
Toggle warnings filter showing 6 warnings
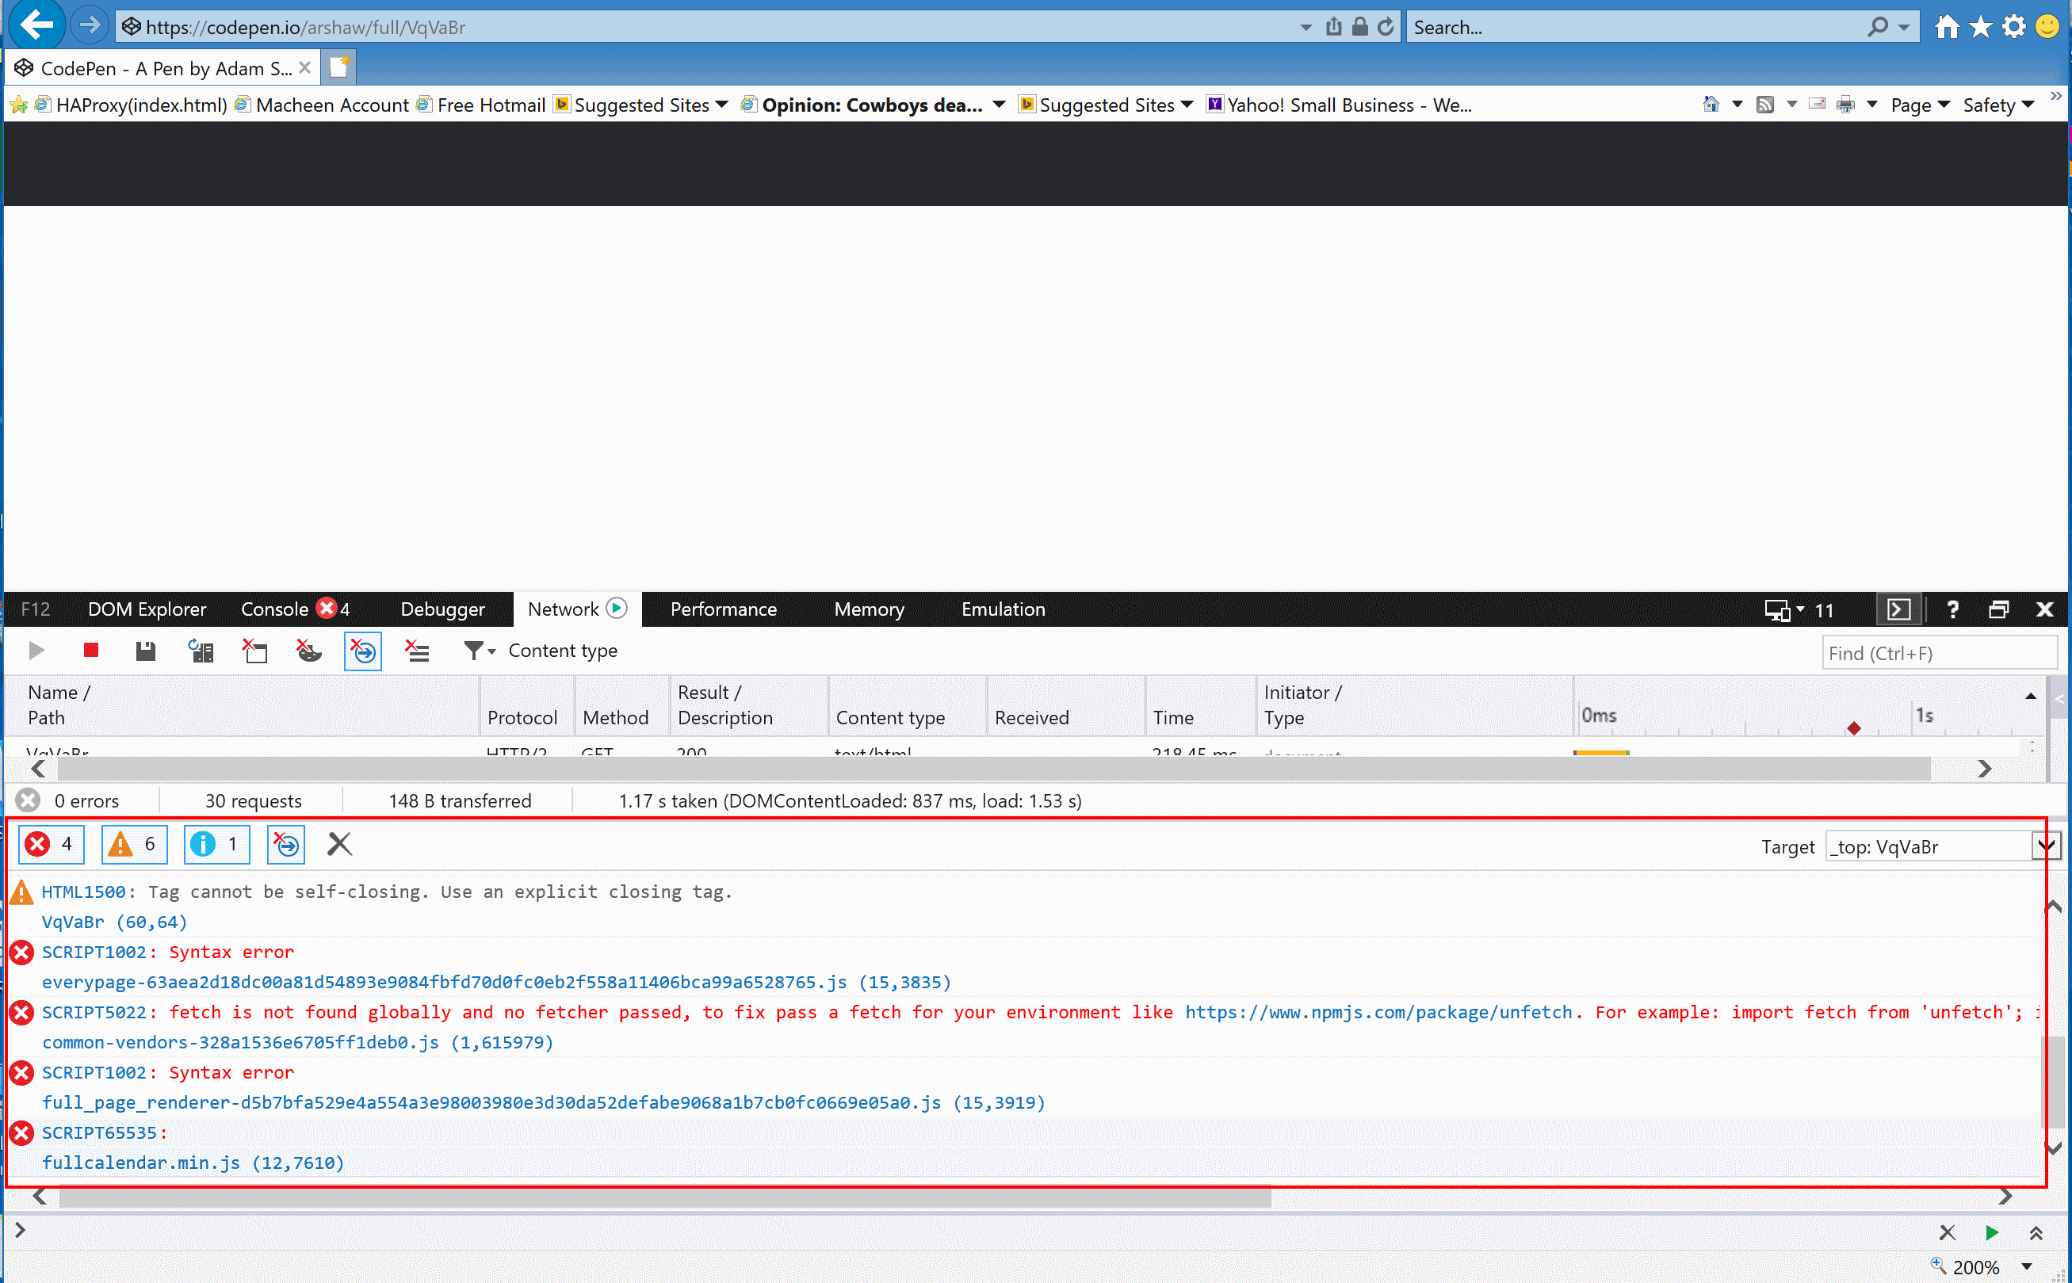133,844
